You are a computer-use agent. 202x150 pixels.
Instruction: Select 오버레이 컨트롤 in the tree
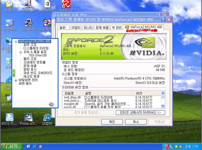pos(35,62)
